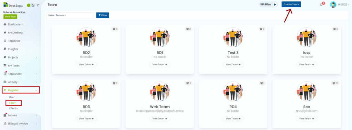Click the Filter button
This screenshot has height=130, width=352.
102,15
